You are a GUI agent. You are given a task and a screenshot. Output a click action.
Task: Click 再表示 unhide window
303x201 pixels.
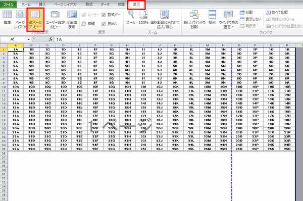click(248, 26)
